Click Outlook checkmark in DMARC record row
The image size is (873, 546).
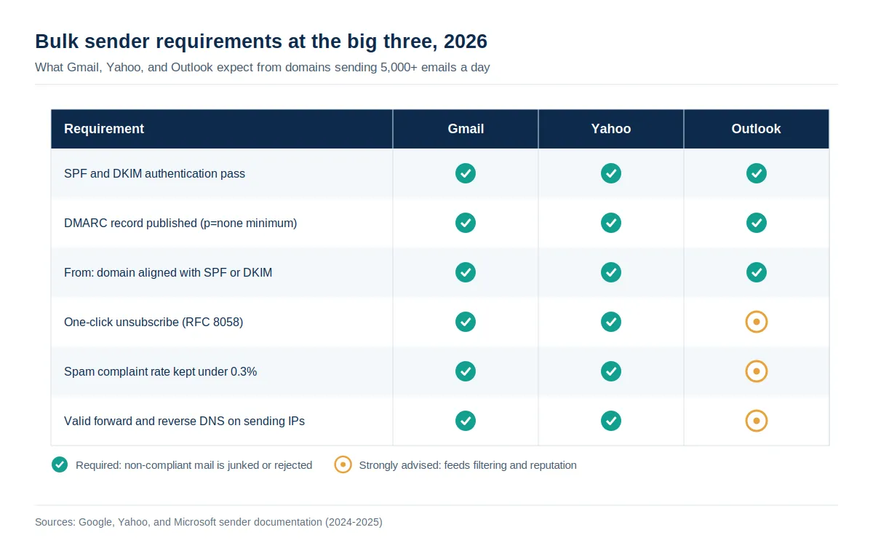pyautogui.click(x=757, y=223)
